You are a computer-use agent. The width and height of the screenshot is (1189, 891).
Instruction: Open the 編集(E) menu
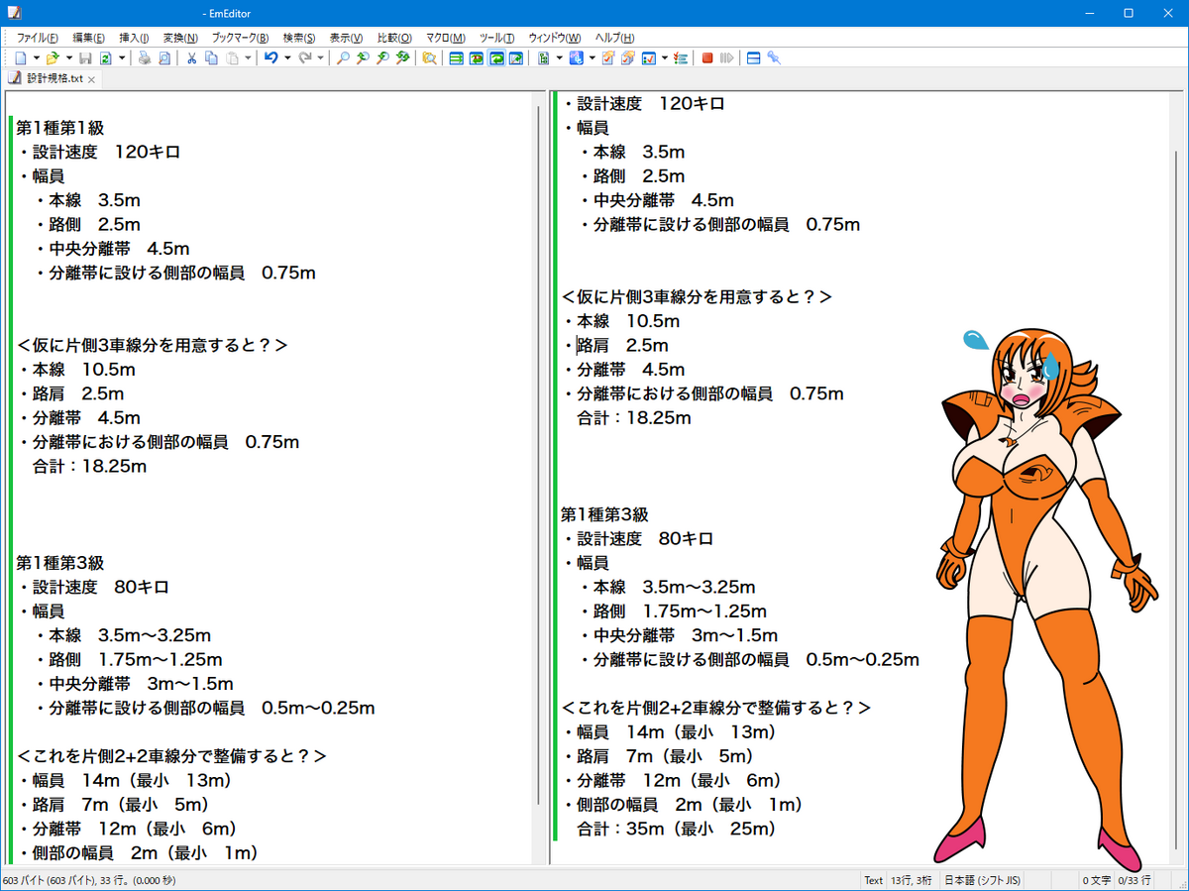pyautogui.click(x=88, y=38)
